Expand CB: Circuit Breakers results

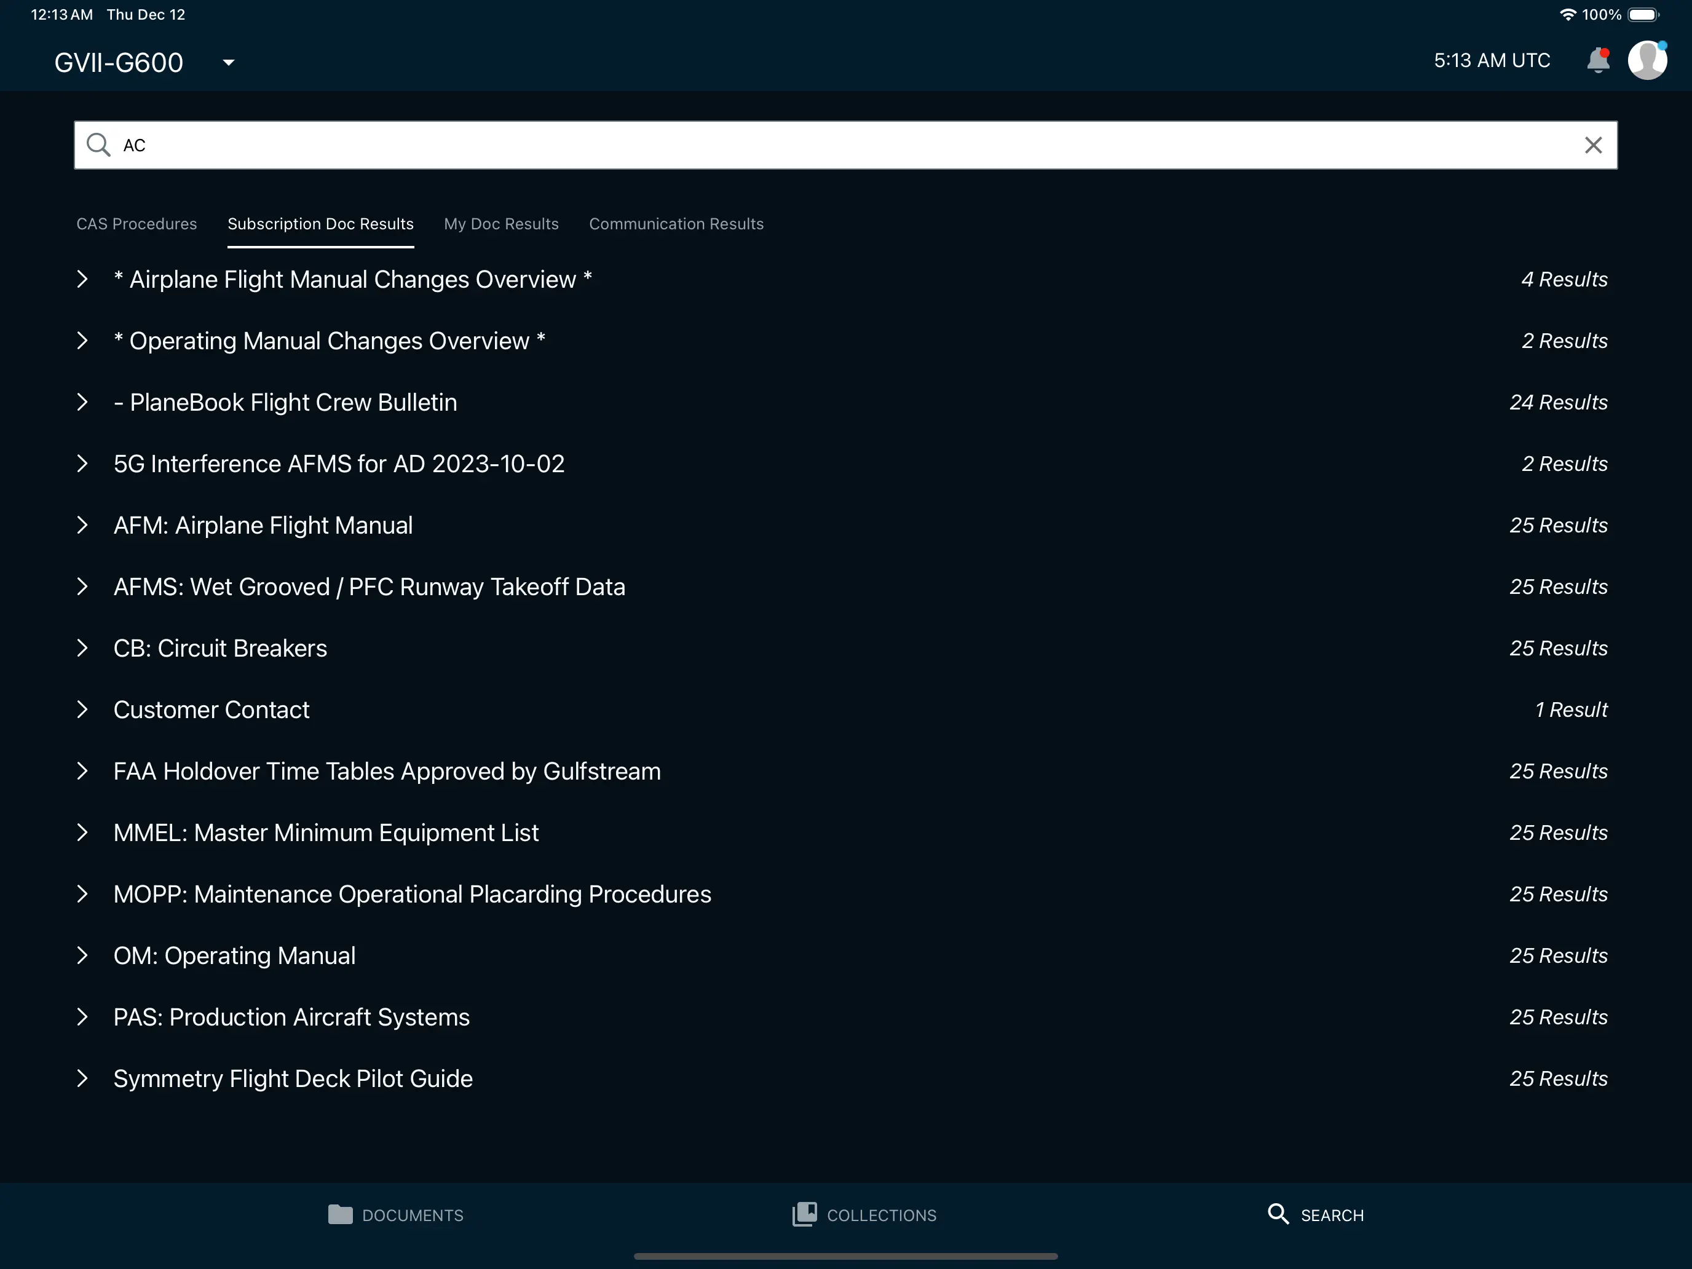point(82,649)
